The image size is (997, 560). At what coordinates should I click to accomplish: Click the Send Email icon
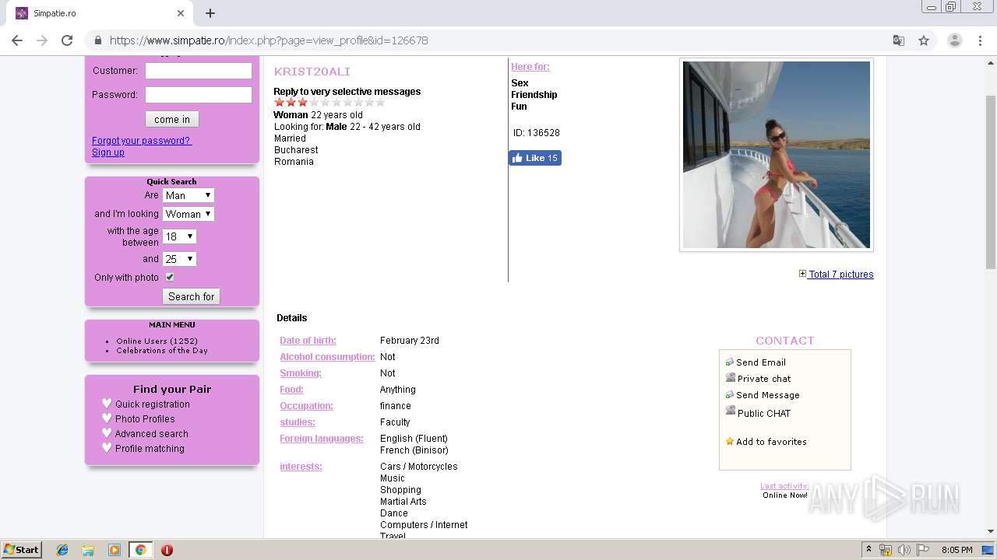coord(730,362)
